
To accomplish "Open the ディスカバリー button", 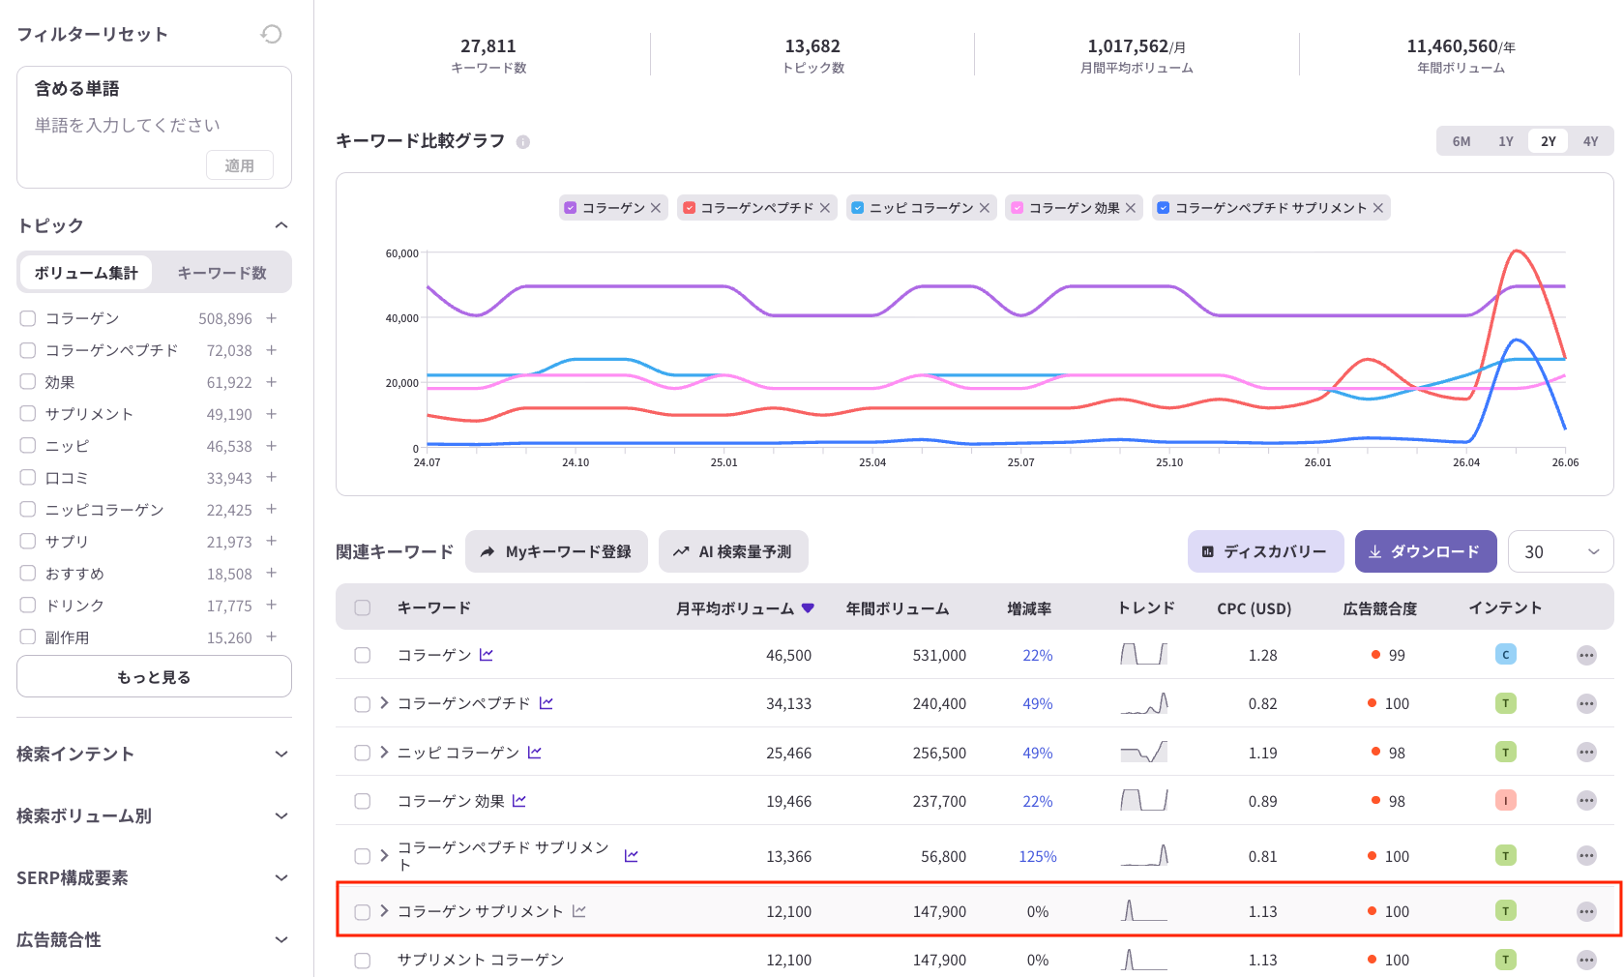I will 1265,551.
